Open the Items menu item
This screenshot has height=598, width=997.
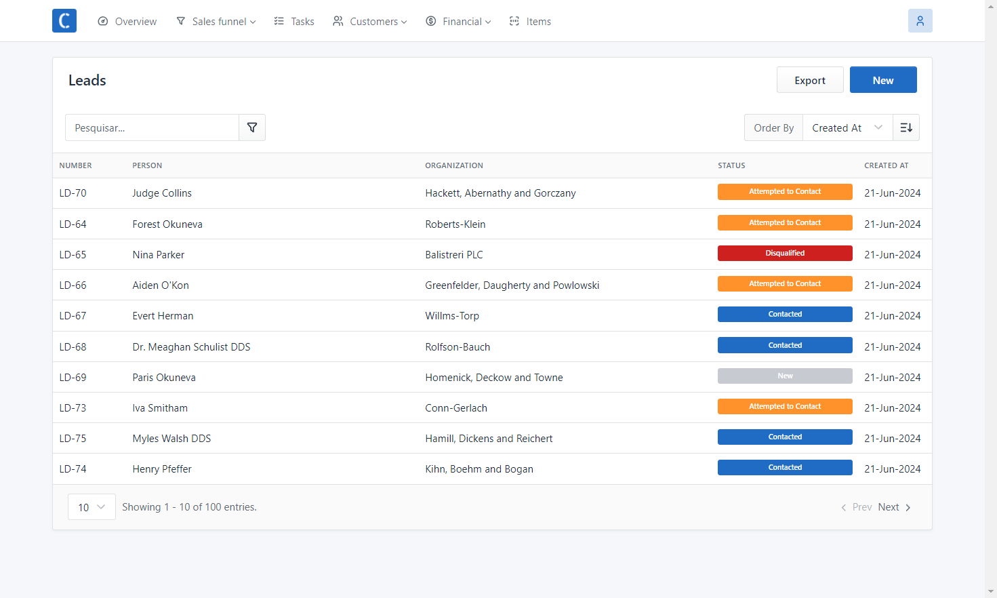(x=530, y=21)
